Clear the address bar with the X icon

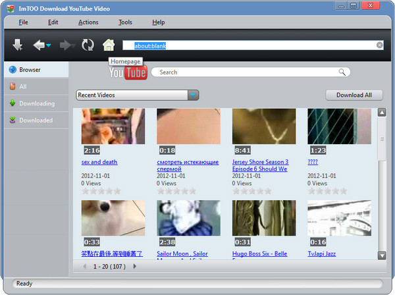point(379,45)
